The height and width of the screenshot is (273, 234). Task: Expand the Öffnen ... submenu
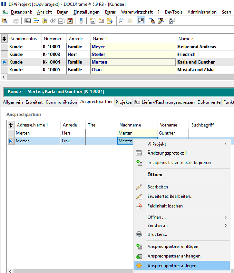[182, 217]
